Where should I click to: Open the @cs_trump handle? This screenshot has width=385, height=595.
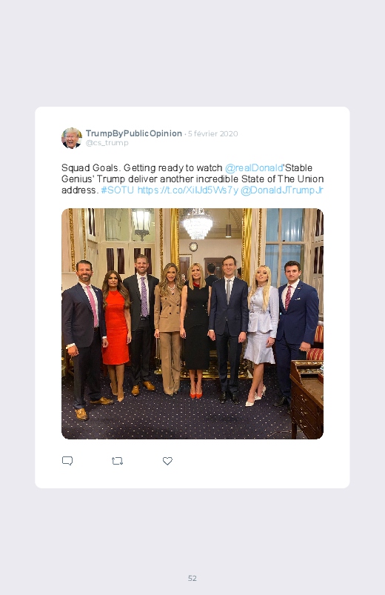tap(107, 143)
